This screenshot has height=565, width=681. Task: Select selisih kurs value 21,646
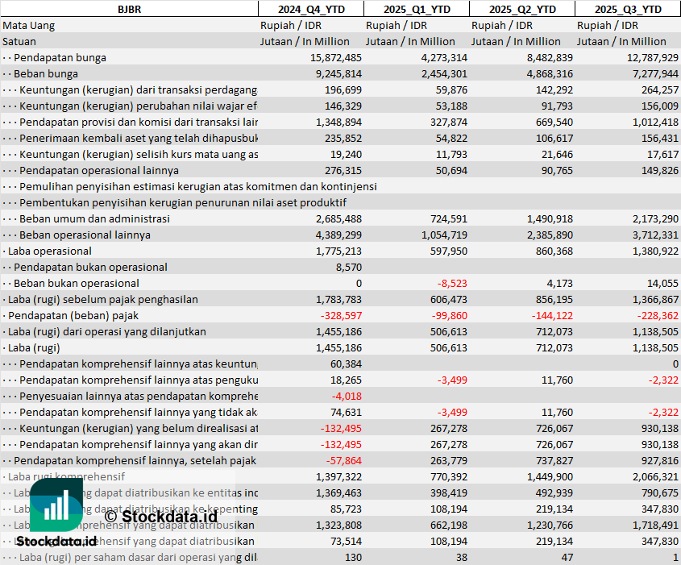pyautogui.click(x=557, y=154)
